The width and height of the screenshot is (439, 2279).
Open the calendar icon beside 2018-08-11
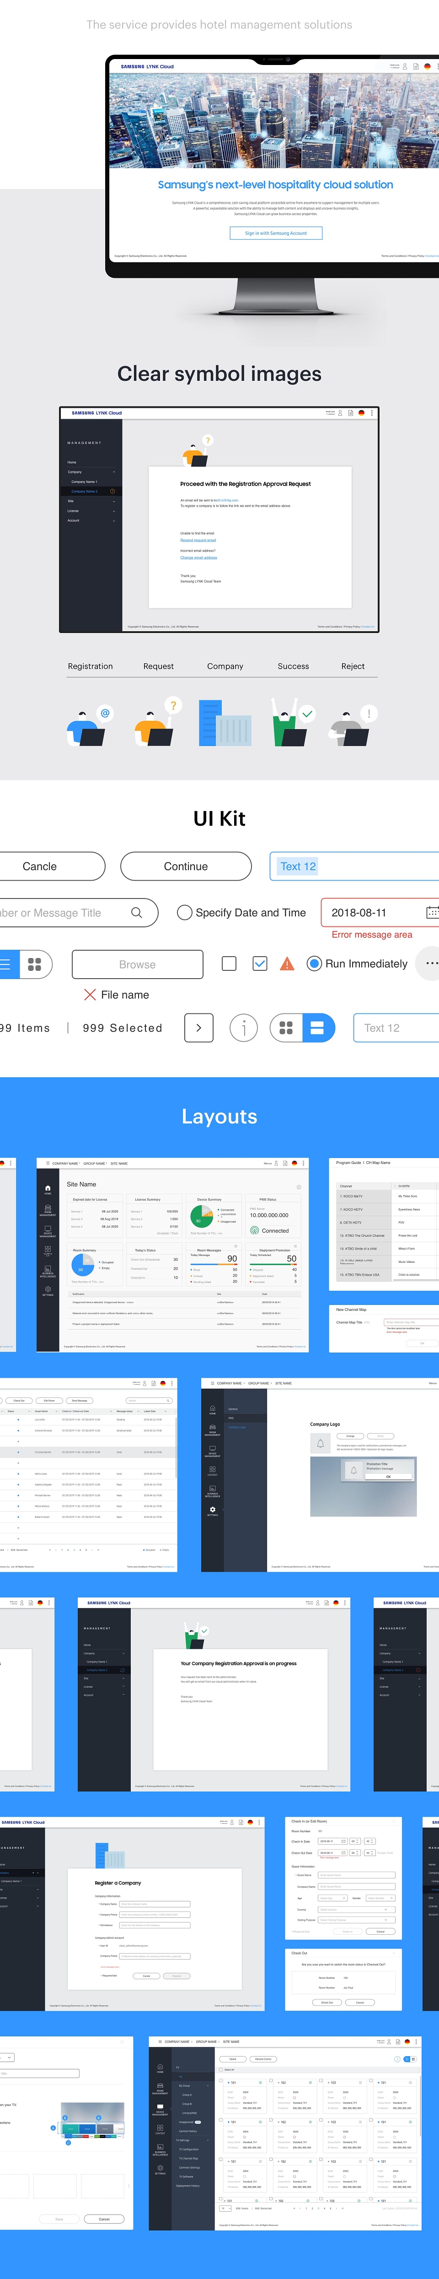coord(432,912)
